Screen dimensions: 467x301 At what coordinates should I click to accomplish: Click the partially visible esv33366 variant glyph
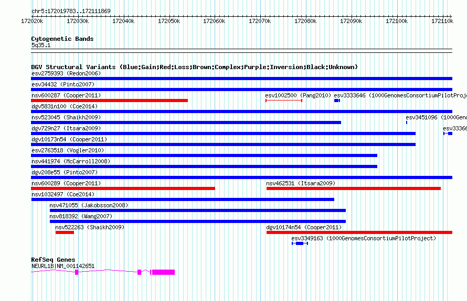(x=448, y=133)
